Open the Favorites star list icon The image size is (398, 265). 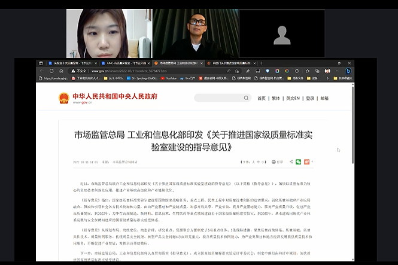click(308, 71)
